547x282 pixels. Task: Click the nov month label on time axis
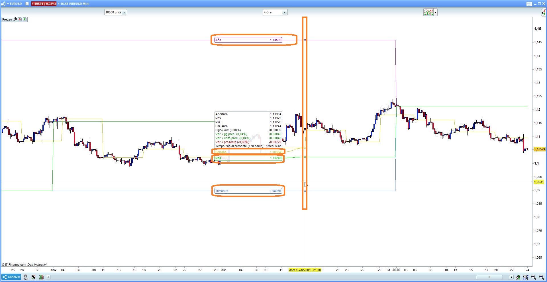coord(54,270)
